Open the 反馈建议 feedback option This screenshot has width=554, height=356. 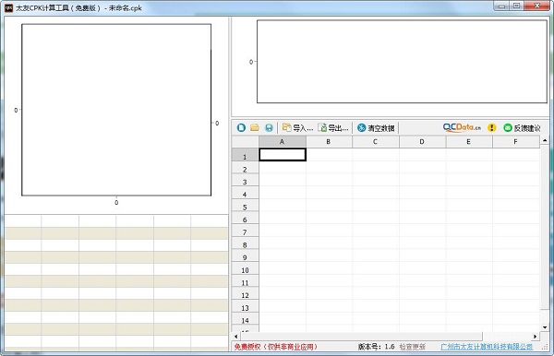(x=522, y=127)
